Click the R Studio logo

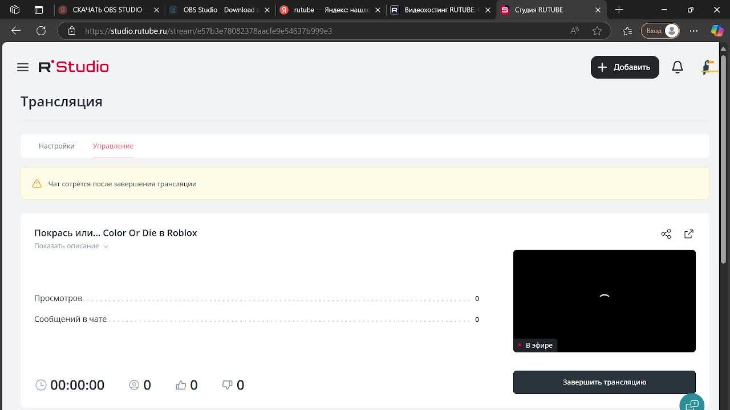pos(74,67)
